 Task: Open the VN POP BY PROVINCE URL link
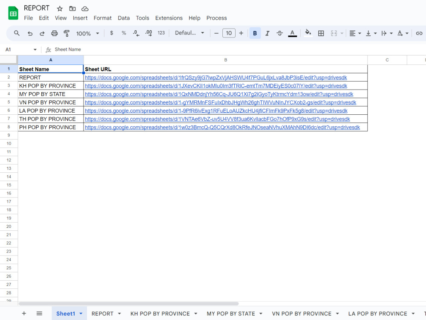(220, 102)
